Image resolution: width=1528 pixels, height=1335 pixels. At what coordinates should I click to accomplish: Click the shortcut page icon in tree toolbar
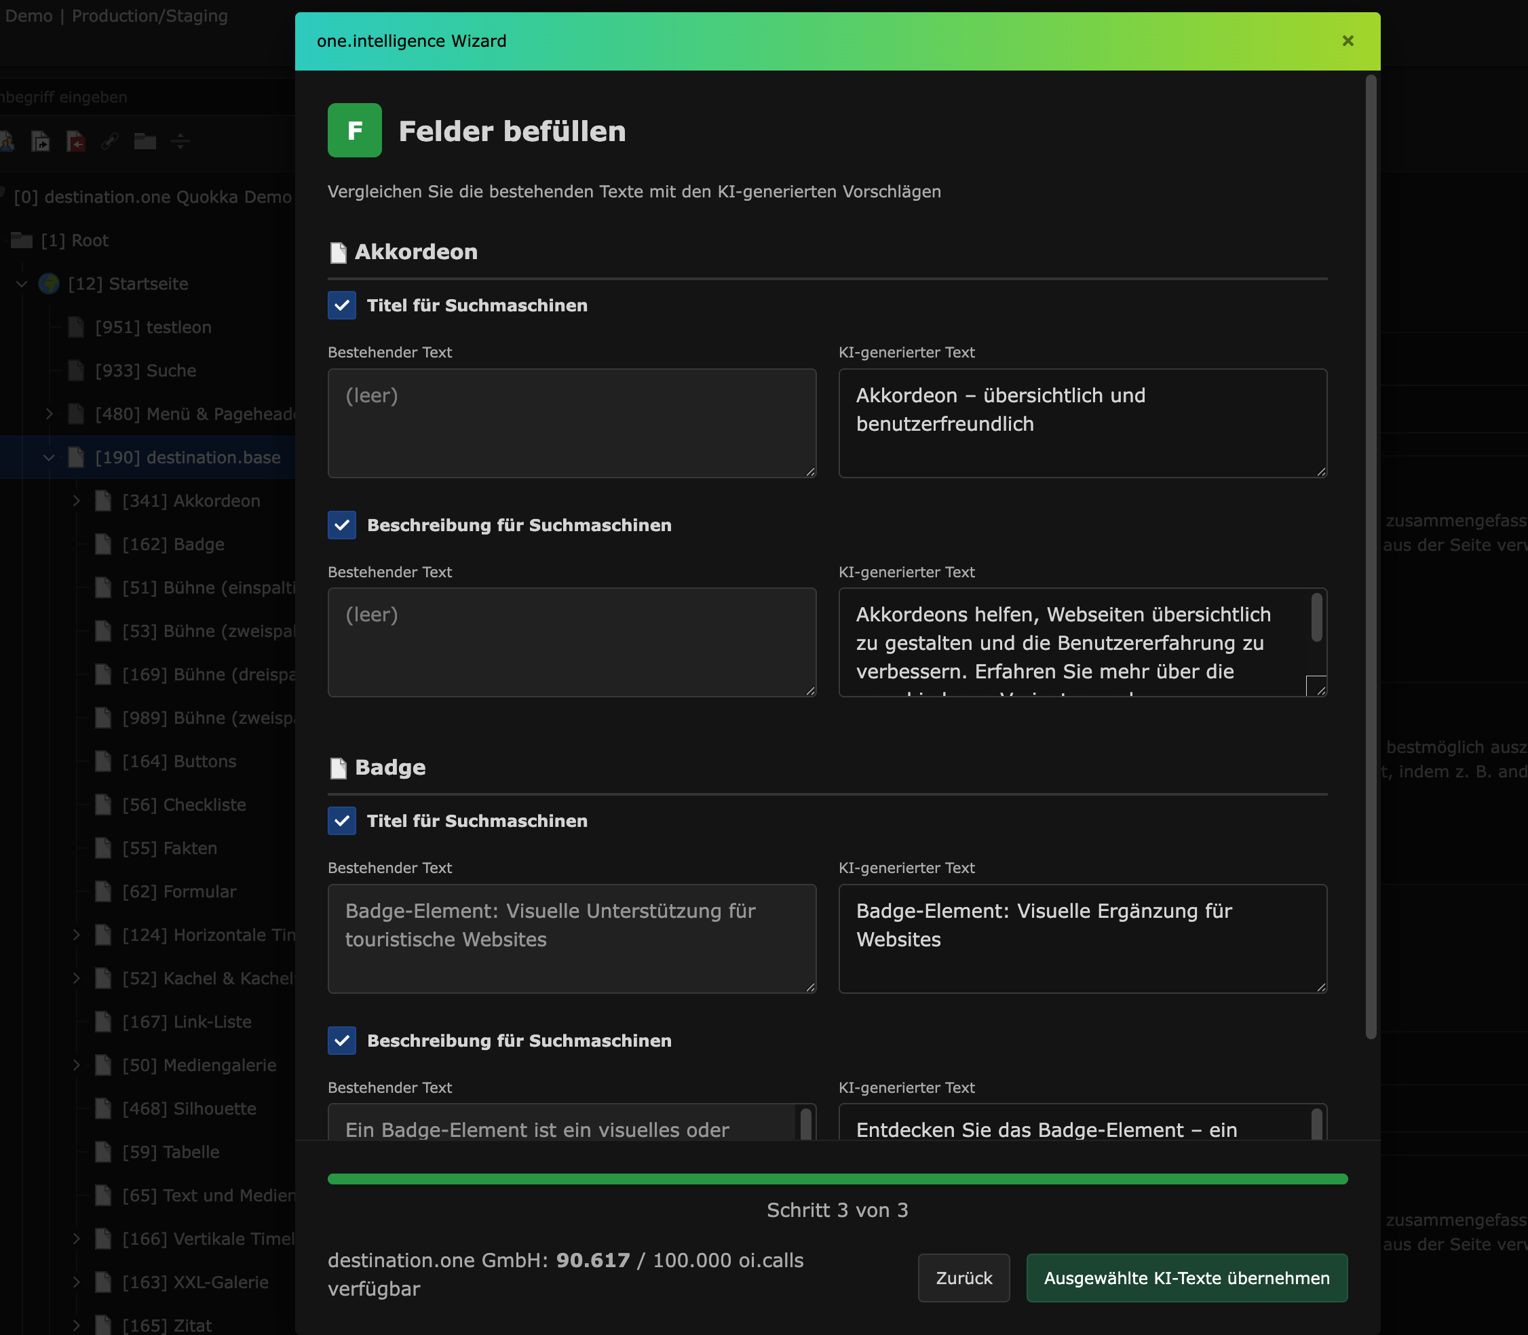tap(41, 141)
